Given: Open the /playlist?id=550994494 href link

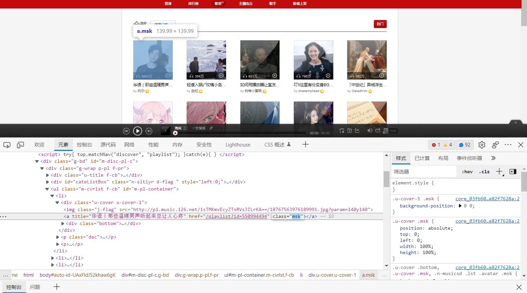Looking at the screenshot, I should point(236,217).
